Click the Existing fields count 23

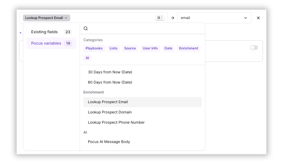click(x=68, y=32)
